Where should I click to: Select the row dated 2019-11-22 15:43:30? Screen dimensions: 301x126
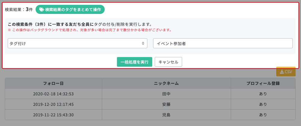[x=150, y=115]
